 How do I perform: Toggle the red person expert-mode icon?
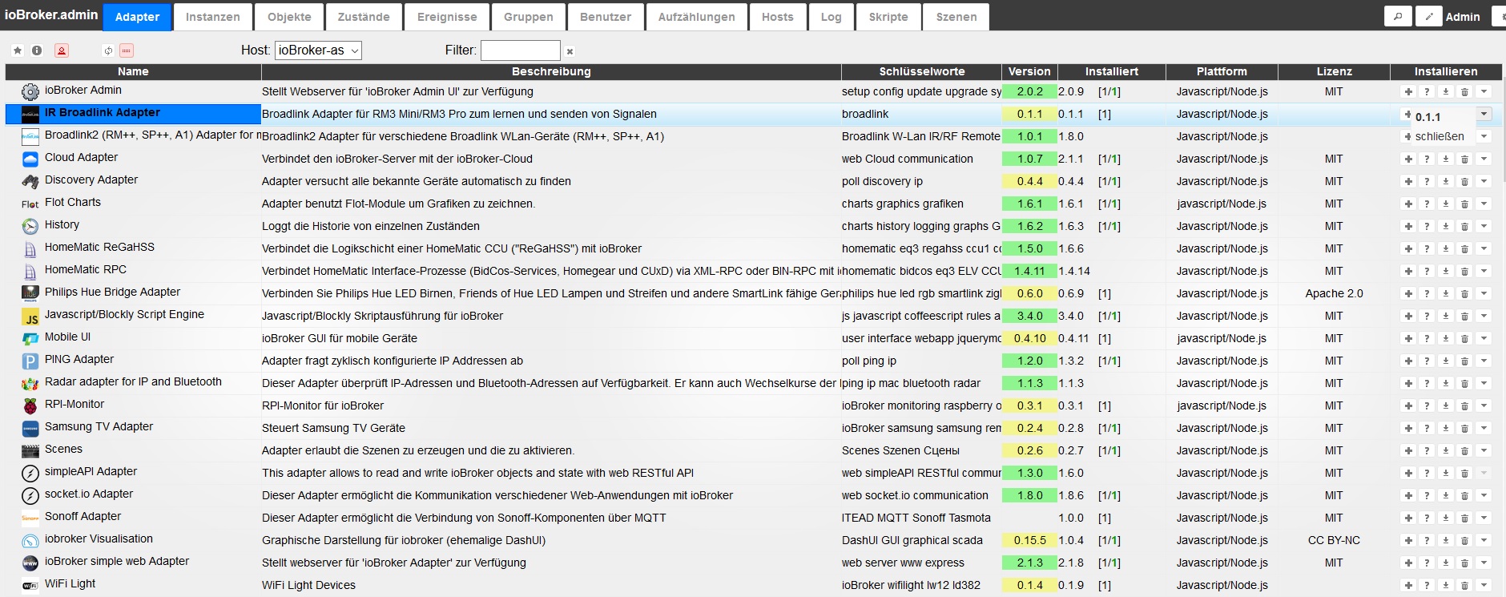coord(62,50)
